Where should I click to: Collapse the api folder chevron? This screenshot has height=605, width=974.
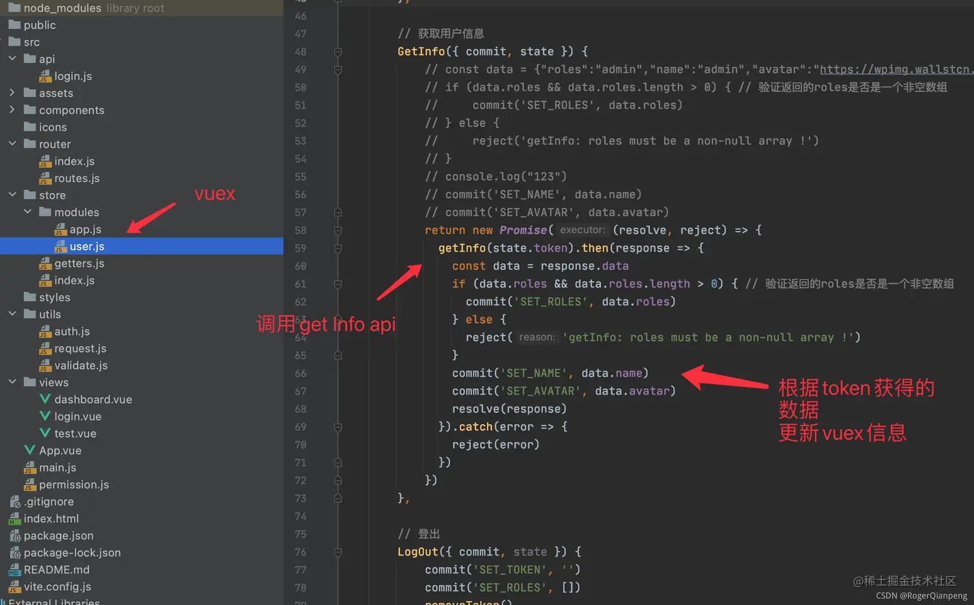[x=12, y=59]
